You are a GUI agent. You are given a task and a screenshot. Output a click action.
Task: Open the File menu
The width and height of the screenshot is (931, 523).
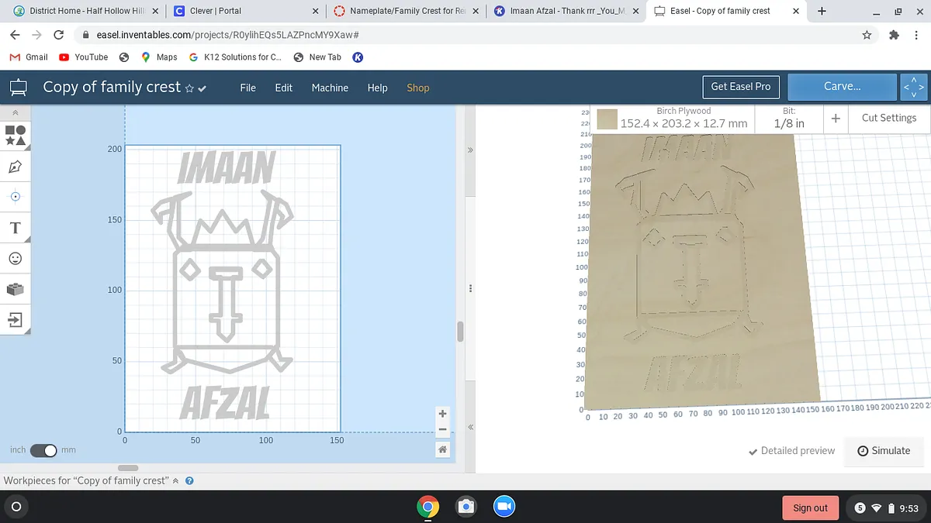[248, 88]
